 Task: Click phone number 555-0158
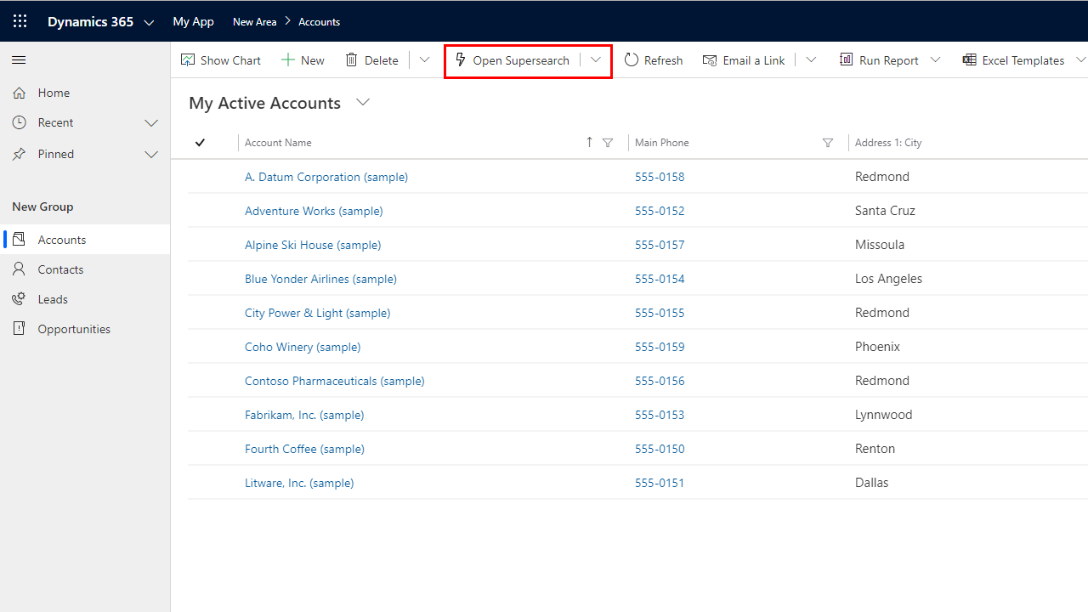(660, 177)
